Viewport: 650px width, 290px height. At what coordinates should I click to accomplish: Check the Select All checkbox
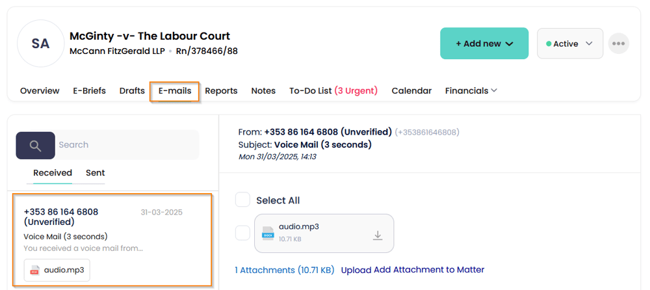click(x=242, y=200)
